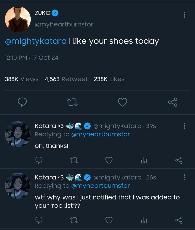Retweet Katara's 'rob list' reply
The image size is (195, 230).
(x=74, y=220)
